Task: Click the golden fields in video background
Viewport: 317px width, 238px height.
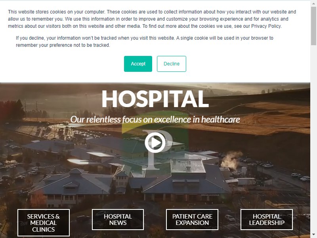Action: 263,118
